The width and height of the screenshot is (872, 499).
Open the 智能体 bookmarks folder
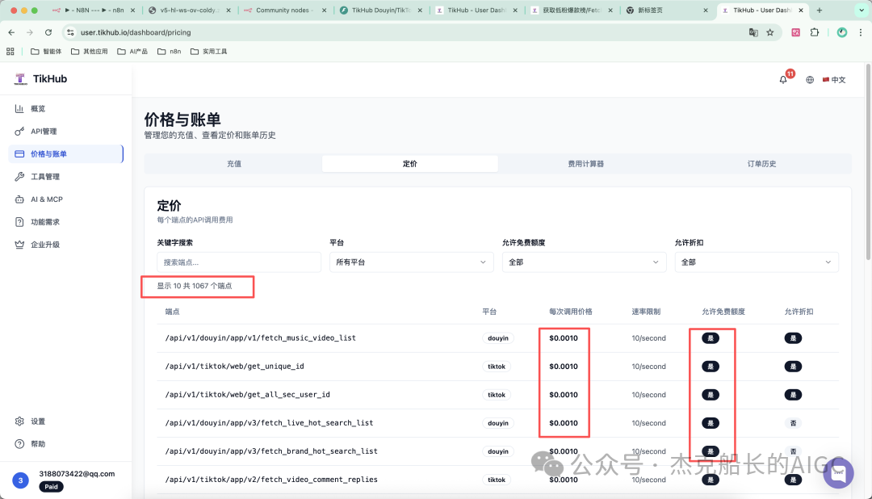46,51
